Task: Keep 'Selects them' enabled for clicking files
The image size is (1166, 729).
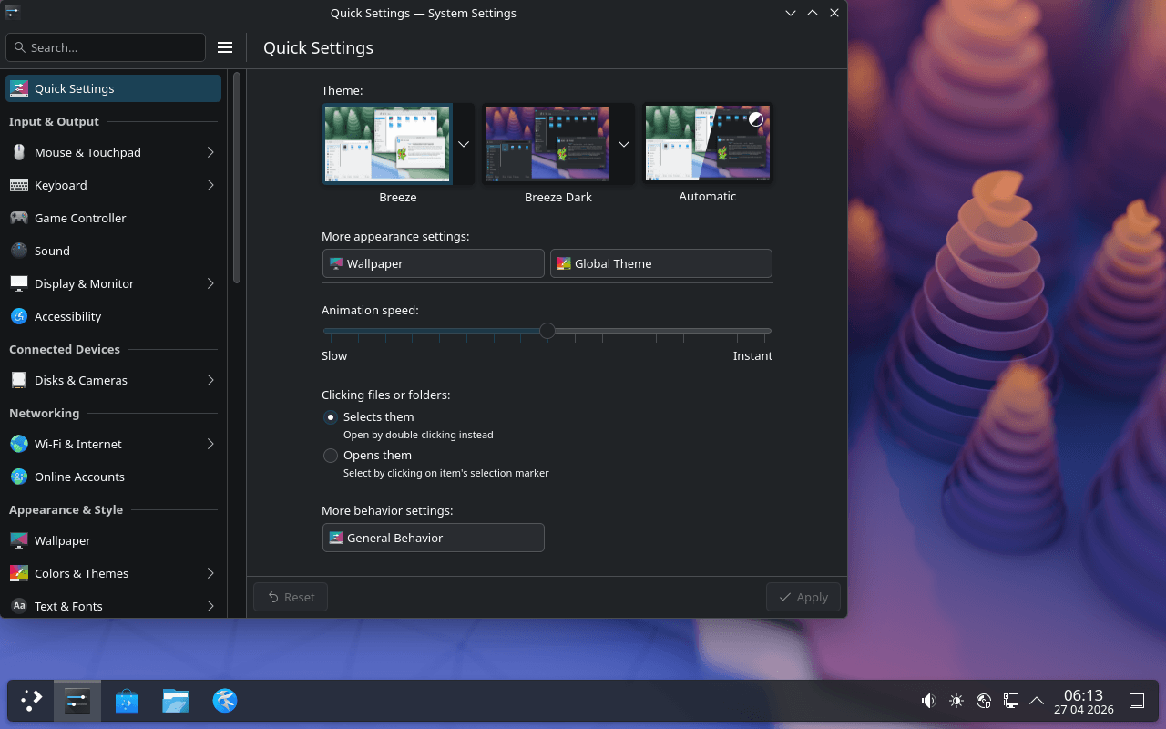Action: point(331,417)
